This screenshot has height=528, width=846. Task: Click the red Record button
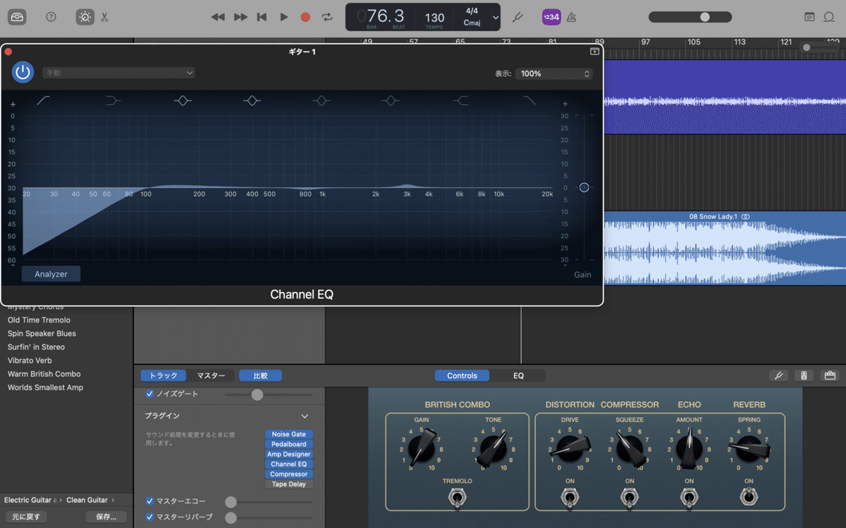coord(305,17)
